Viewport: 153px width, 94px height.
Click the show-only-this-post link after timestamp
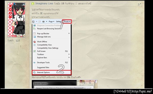84,4
